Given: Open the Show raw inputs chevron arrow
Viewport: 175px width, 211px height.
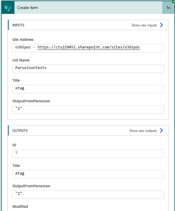Looking at the screenshot, I should pyautogui.click(x=161, y=25).
